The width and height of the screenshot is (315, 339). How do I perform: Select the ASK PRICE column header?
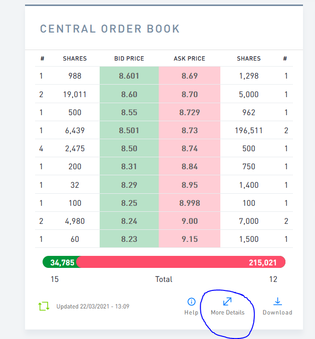(x=189, y=59)
